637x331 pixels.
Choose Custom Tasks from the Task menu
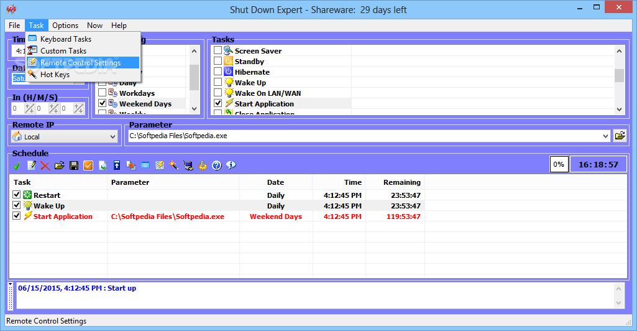pos(83,51)
